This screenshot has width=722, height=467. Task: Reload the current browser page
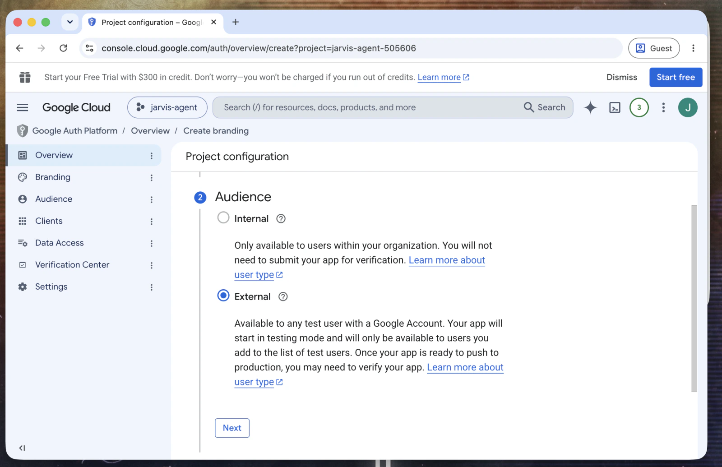pyautogui.click(x=63, y=48)
